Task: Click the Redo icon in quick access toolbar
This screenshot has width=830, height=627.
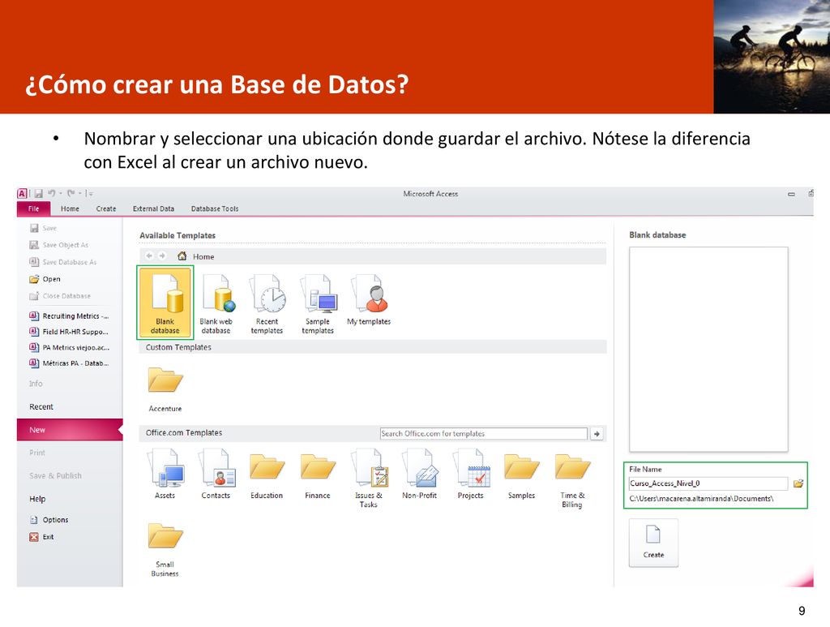Action: coord(71,193)
